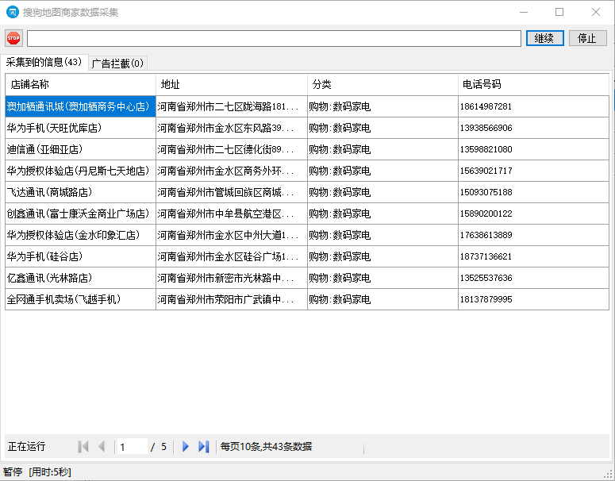Viewport: 615px width, 481px height.
Task: Click address 河南省郑州市金水区东风路39...
Action: (225, 128)
